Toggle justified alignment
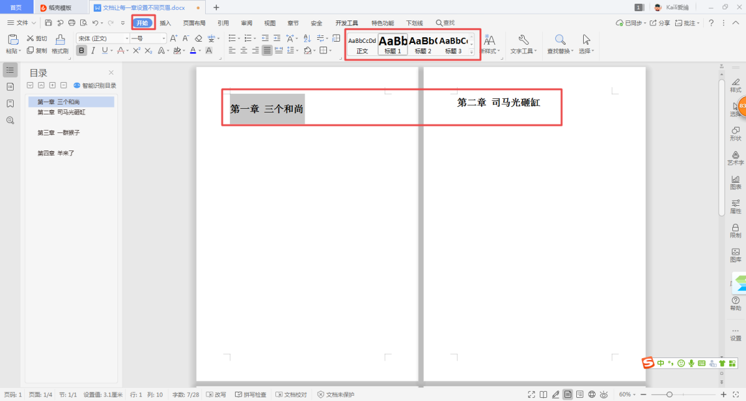Viewport: 746px width, 401px height. [267, 50]
